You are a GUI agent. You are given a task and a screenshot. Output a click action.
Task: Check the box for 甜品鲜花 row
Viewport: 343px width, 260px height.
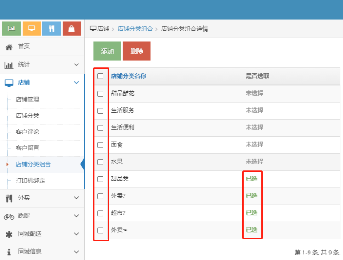click(x=101, y=93)
